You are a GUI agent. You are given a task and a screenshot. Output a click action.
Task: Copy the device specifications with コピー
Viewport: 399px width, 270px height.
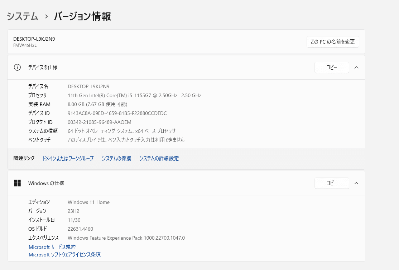pos(332,67)
